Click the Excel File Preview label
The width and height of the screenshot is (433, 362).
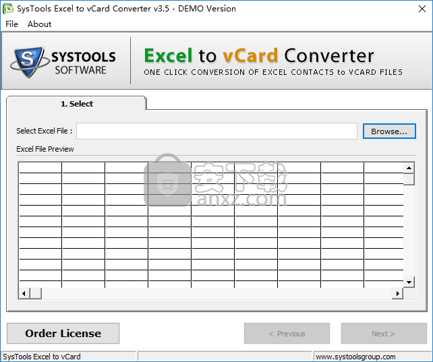[45, 149]
